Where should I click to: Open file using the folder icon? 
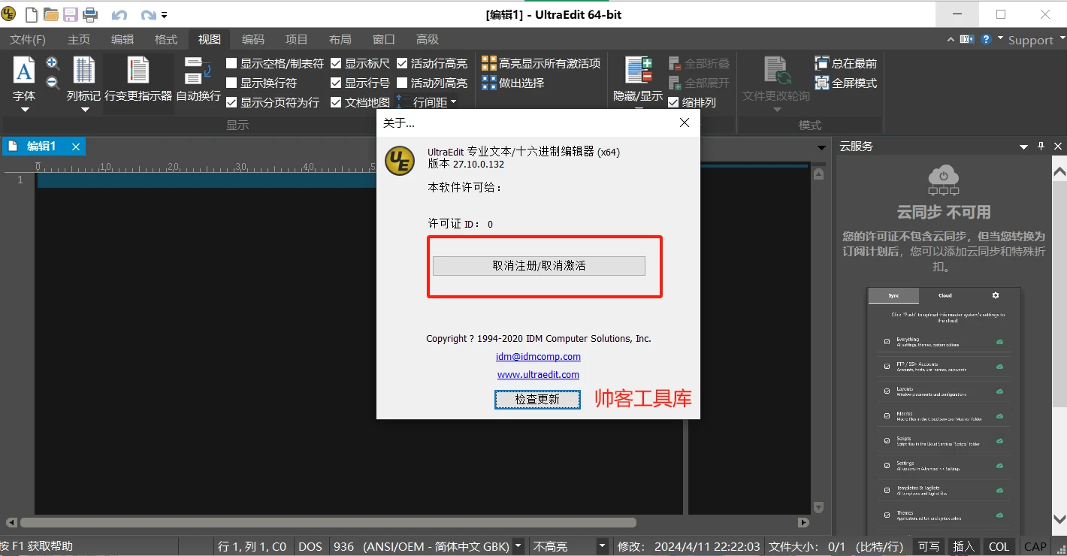coord(51,14)
